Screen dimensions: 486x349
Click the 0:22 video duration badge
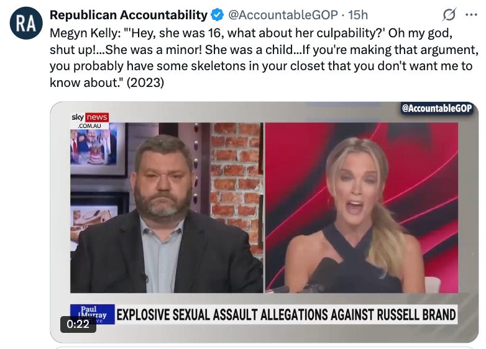(x=78, y=324)
